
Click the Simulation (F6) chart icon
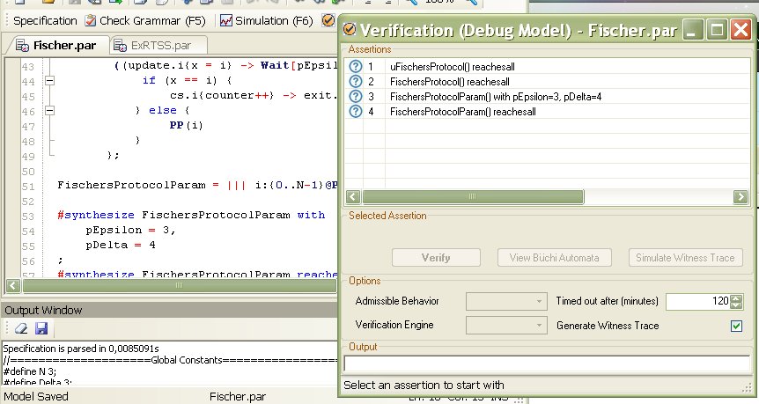[225, 21]
